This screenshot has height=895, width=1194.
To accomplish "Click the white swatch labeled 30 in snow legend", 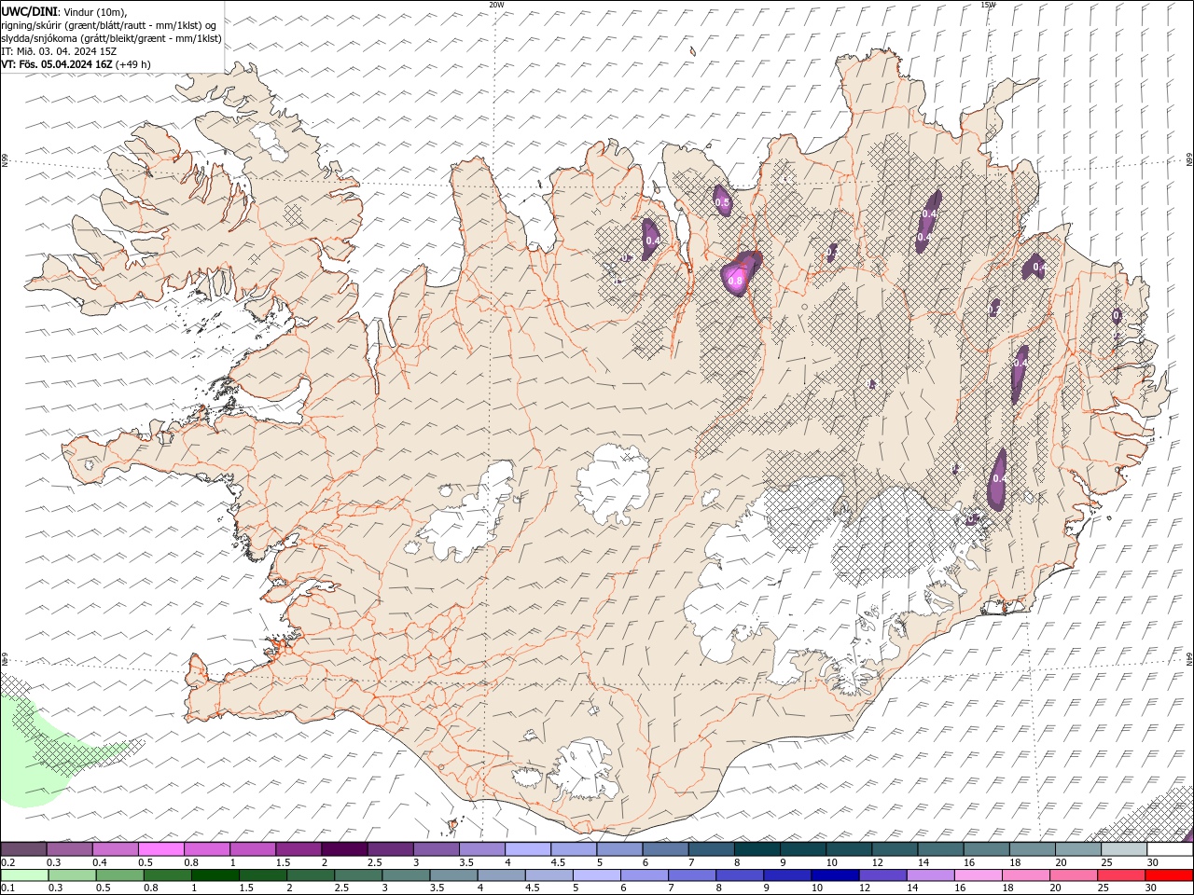I will 1171,849.
